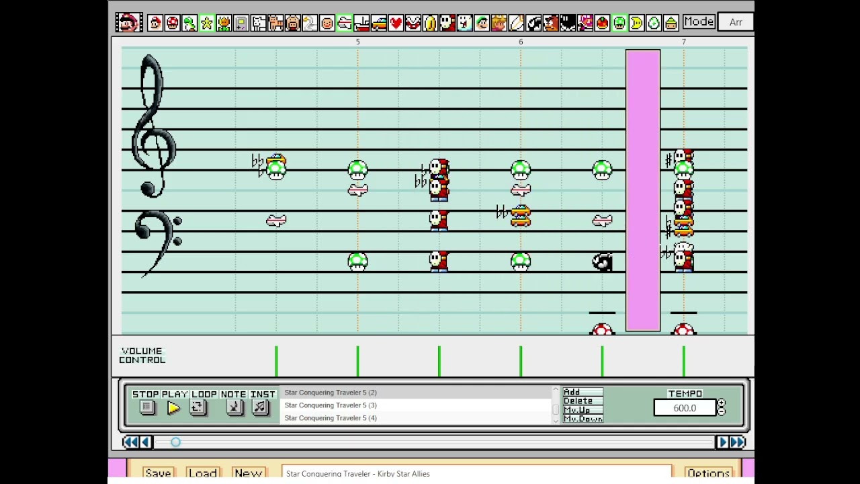Choose the Boo ghost instrument

point(464,23)
